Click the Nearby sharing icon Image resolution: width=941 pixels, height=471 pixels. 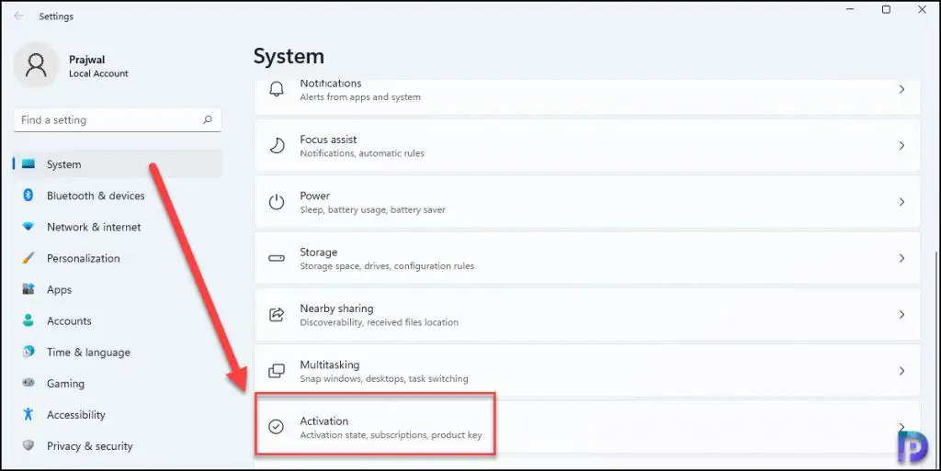[277, 315]
